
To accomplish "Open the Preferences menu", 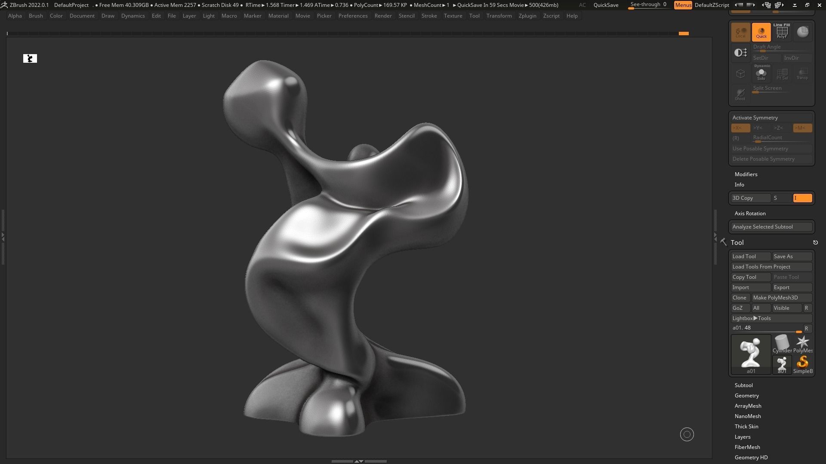I will click(x=353, y=16).
